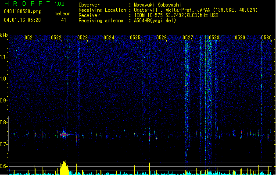The width and height of the screenshot is (276, 175).
Task: Click the date stamp 04.01.16 05:20
Action: point(22,20)
